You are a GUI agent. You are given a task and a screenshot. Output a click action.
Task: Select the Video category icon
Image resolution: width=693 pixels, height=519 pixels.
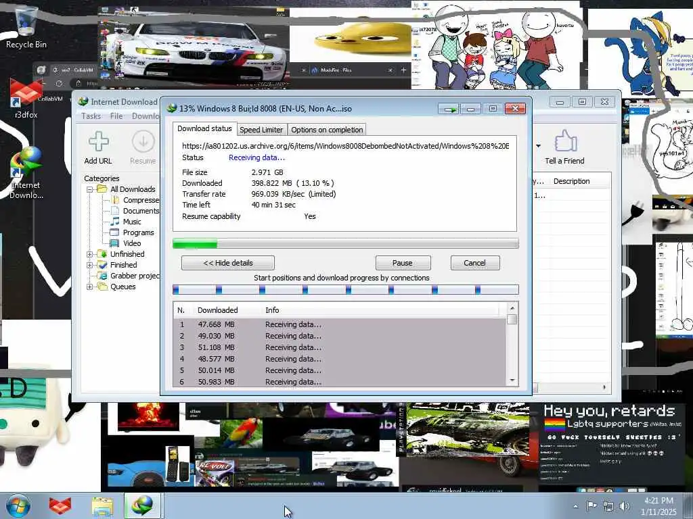pos(114,243)
